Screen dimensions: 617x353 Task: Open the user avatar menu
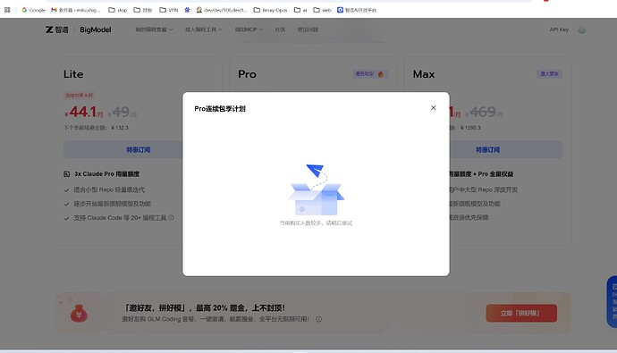581,29
